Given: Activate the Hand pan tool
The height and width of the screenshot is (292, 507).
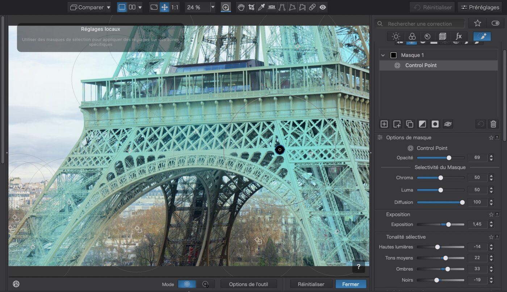Looking at the screenshot, I should tap(241, 7).
